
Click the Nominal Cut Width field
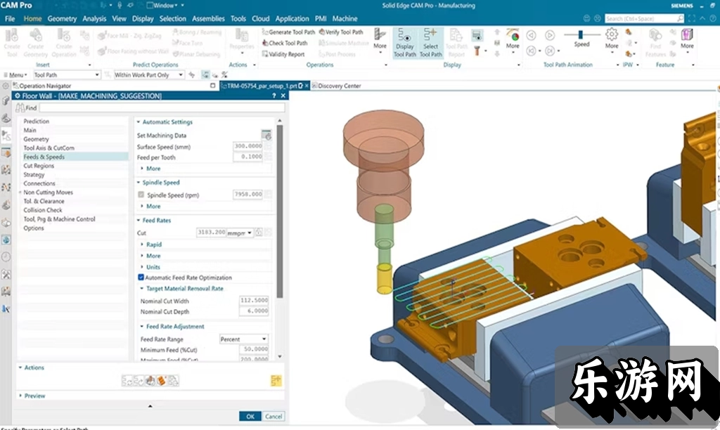[254, 300]
